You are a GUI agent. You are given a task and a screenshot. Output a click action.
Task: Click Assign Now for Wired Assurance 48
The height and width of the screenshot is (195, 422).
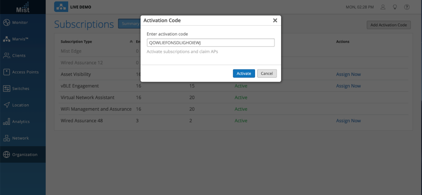pyautogui.click(x=348, y=121)
